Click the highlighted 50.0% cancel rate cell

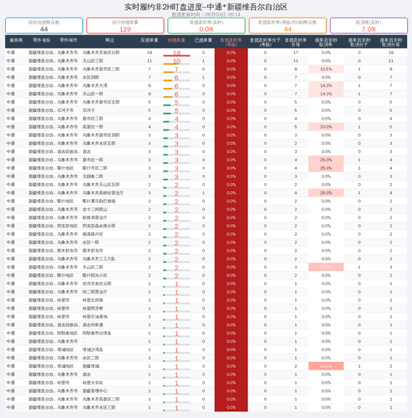click(x=326, y=366)
